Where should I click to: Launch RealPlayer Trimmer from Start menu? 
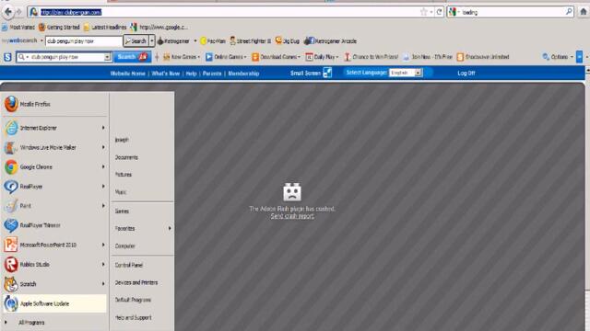55,225
